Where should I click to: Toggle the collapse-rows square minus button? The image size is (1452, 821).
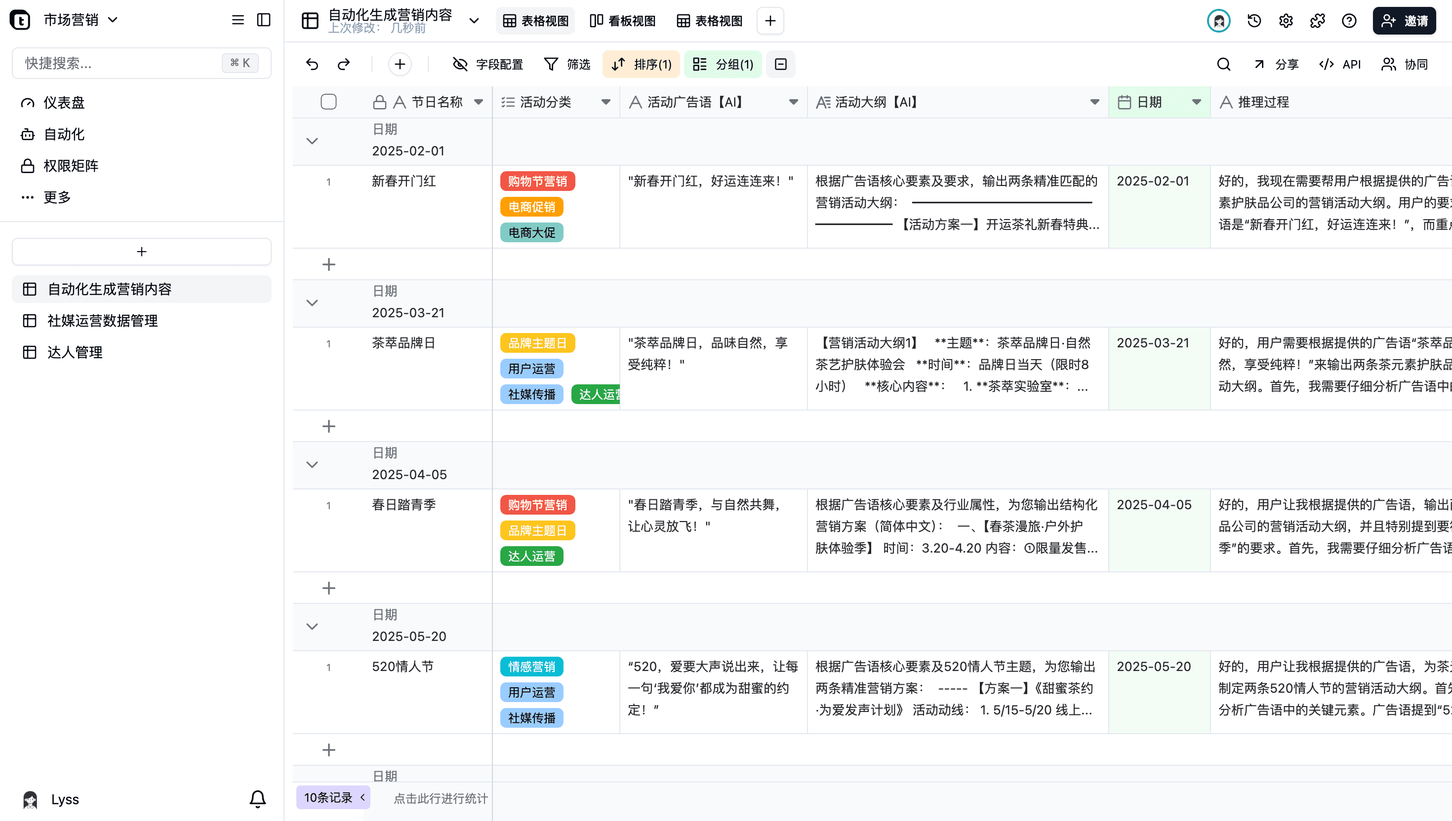click(x=780, y=64)
